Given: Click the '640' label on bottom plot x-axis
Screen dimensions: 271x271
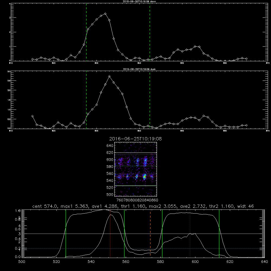Looking at the screenshot, I should (264, 262).
